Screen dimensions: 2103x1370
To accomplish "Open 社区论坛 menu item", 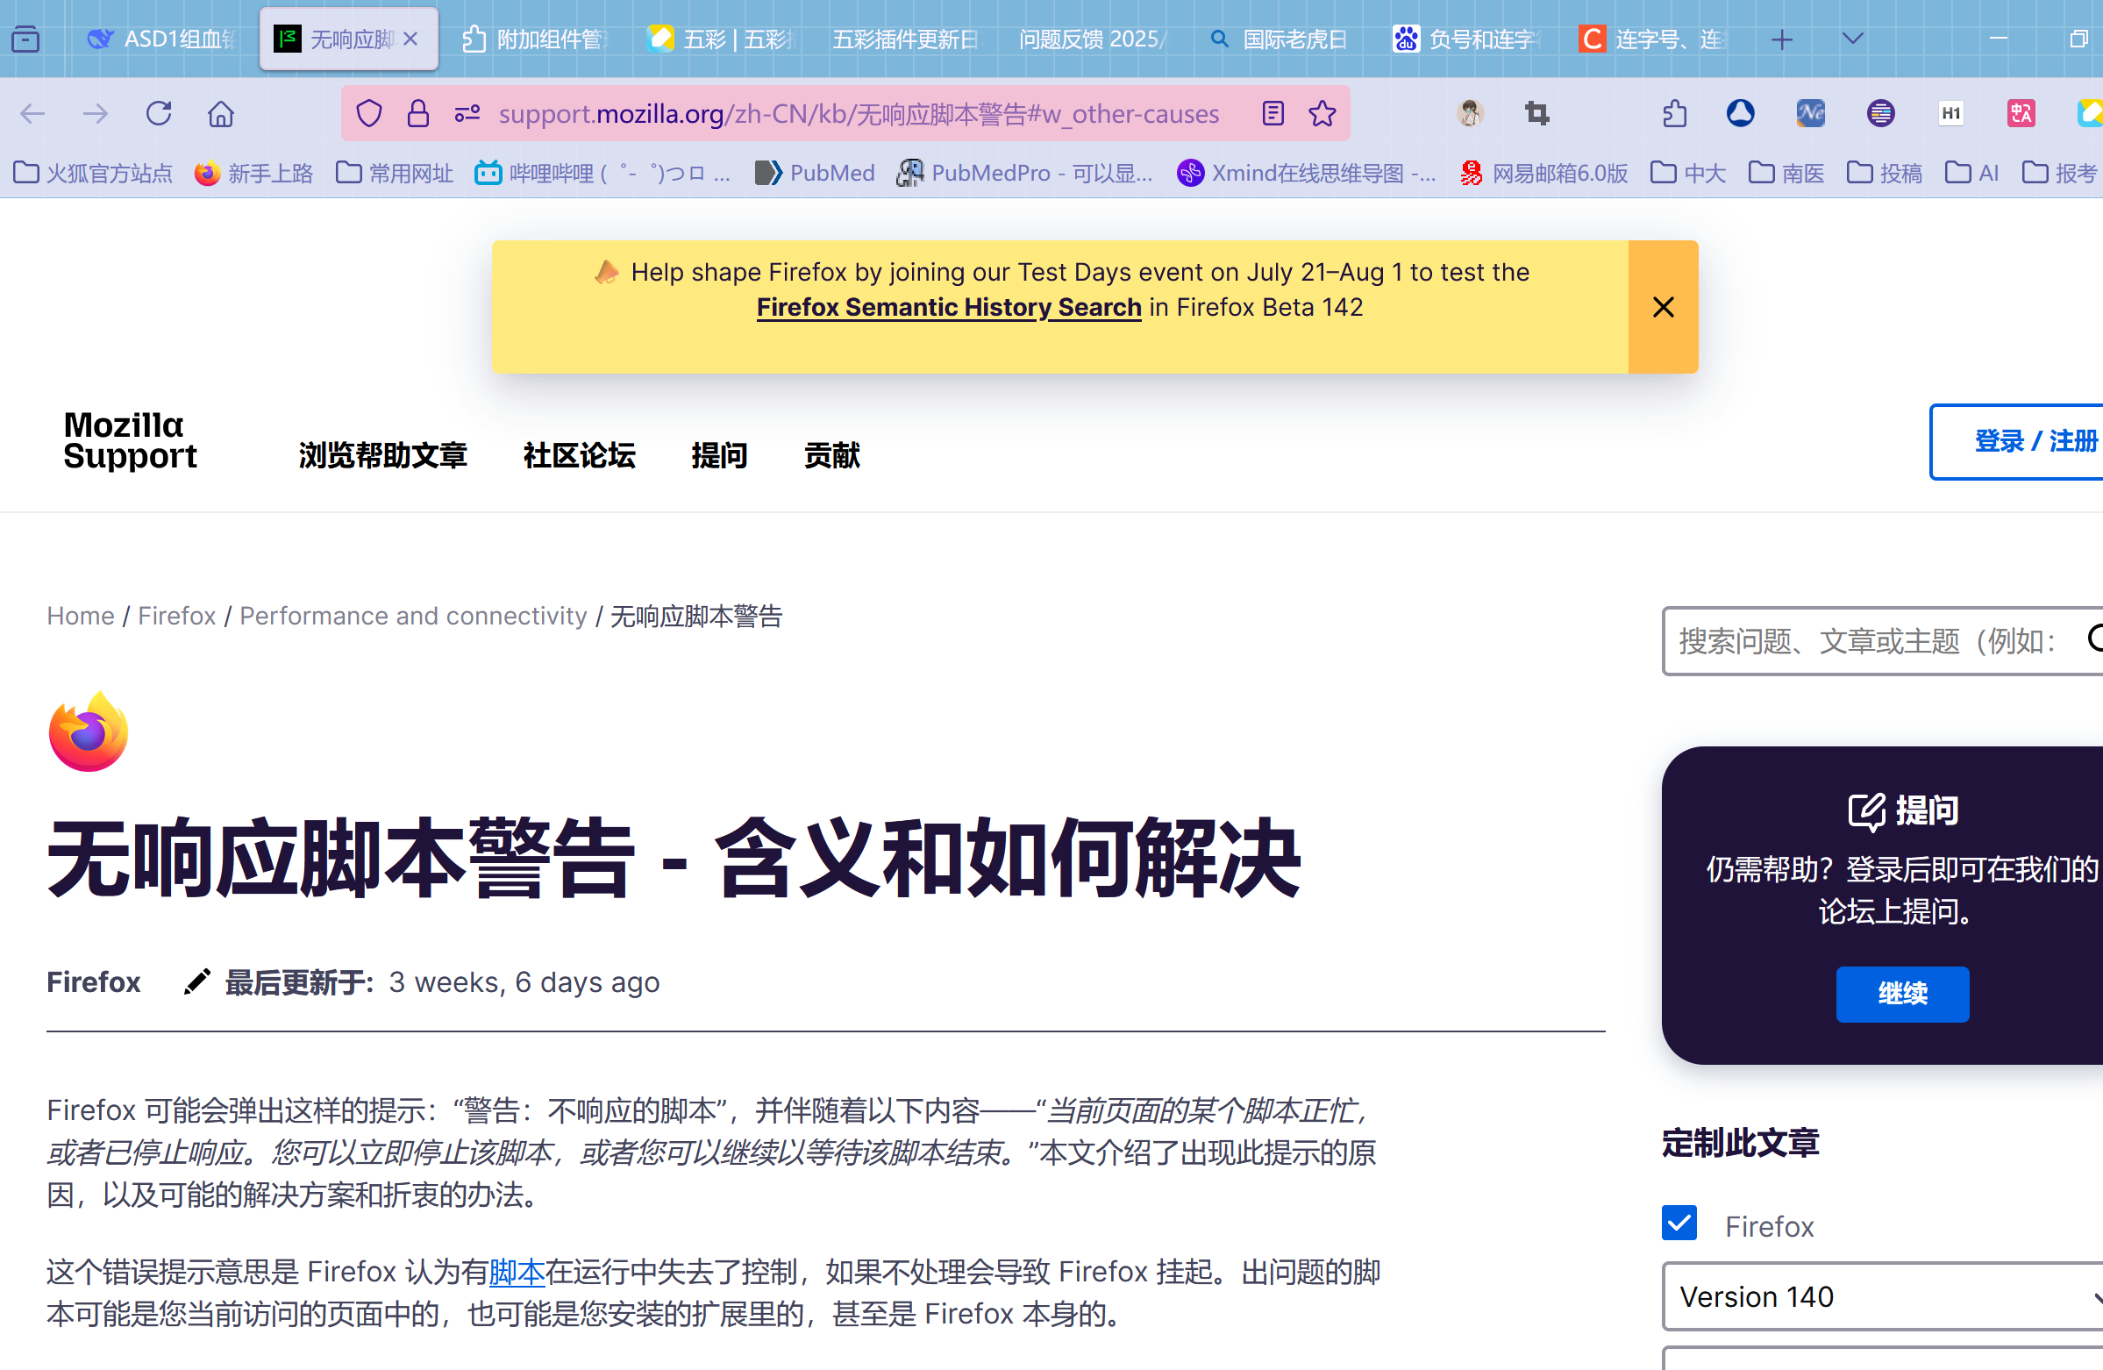I will coord(579,455).
